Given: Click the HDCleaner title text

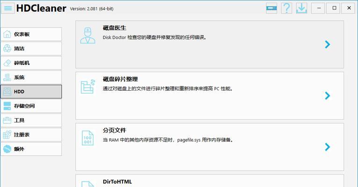Looking at the screenshot, I should pos(41,8).
